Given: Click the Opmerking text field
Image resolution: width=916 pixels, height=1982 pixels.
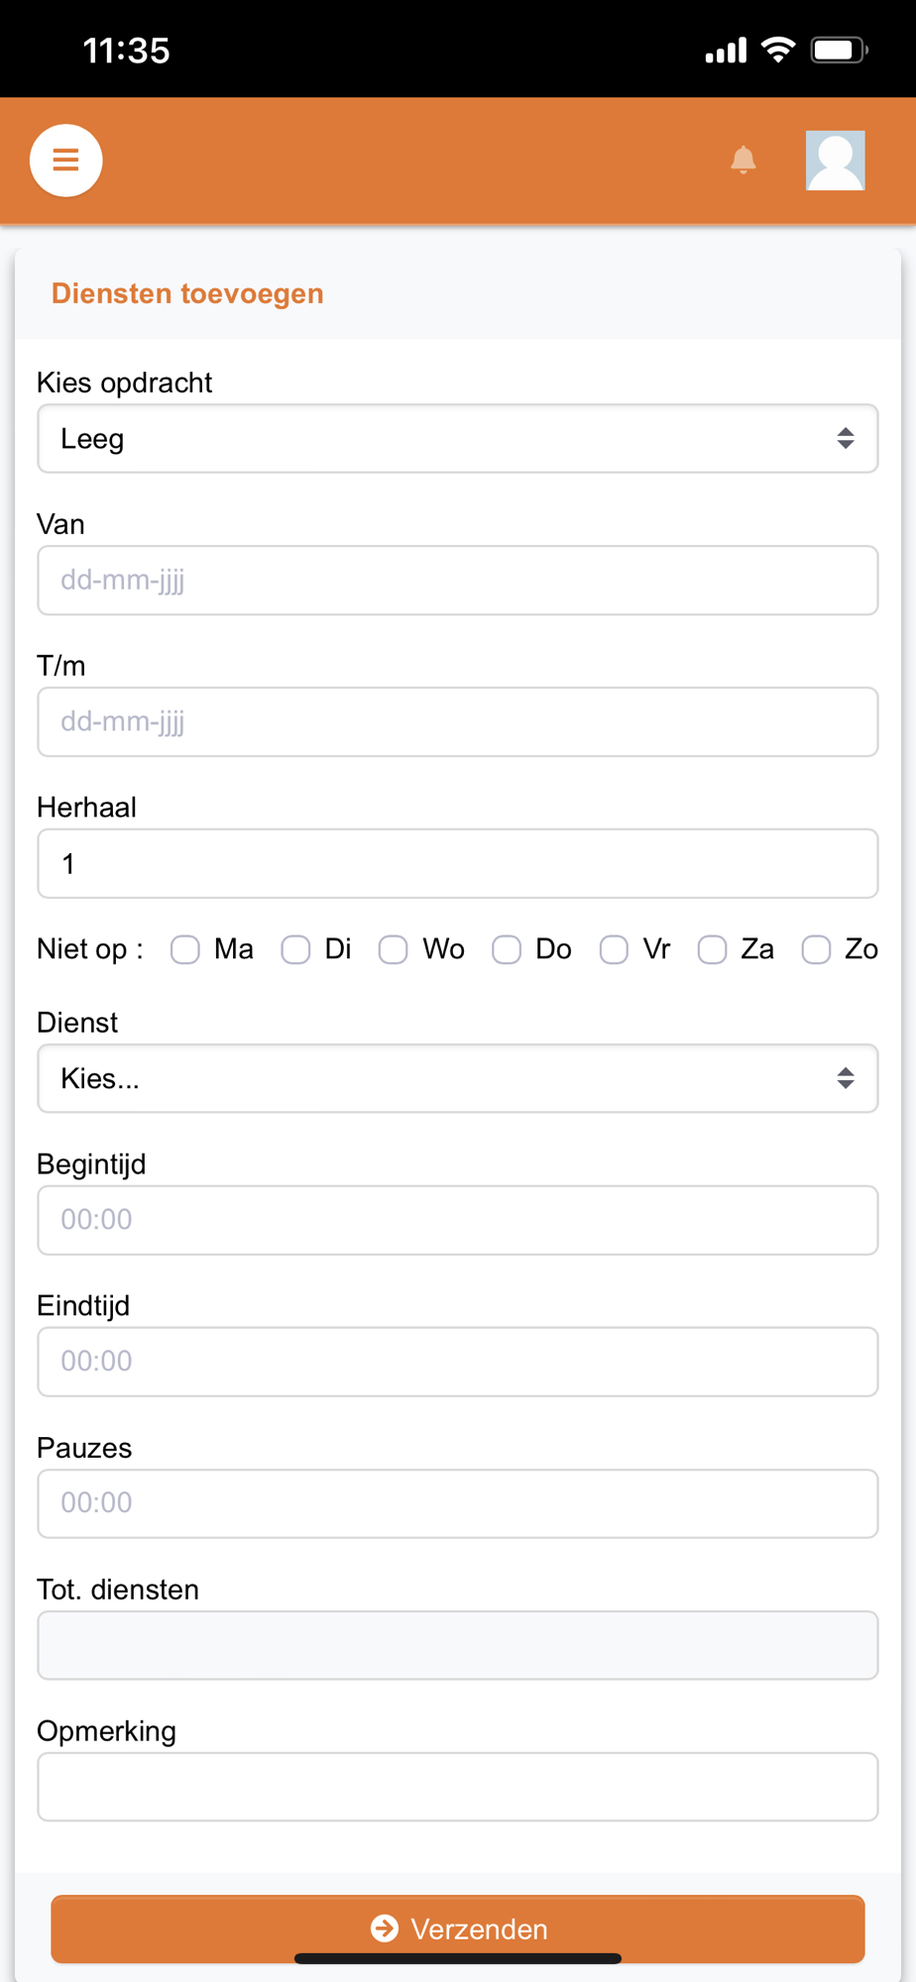Looking at the screenshot, I should pyautogui.click(x=457, y=1787).
